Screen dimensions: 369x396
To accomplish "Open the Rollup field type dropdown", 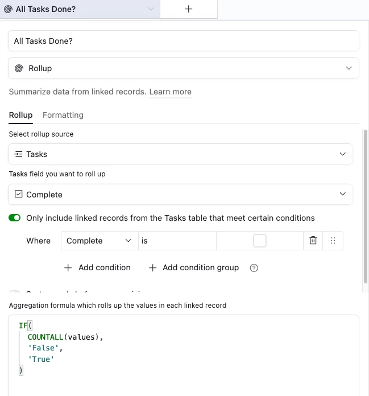I will pyautogui.click(x=184, y=68).
